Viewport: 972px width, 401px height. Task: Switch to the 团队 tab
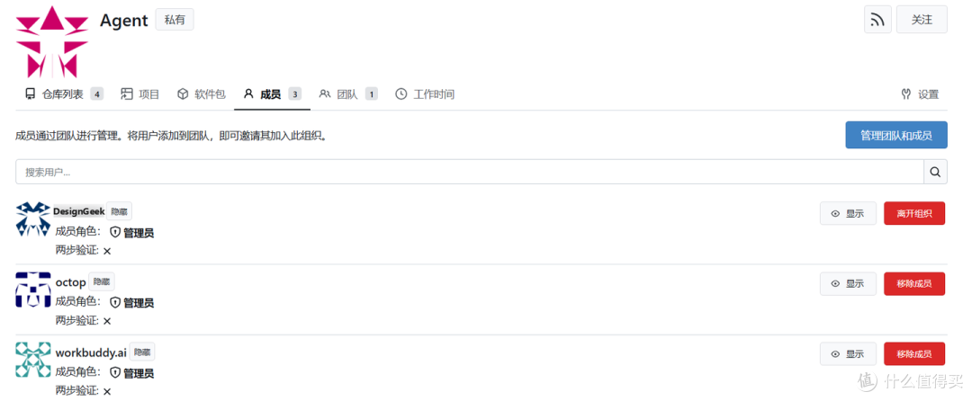(x=348, y=94)
